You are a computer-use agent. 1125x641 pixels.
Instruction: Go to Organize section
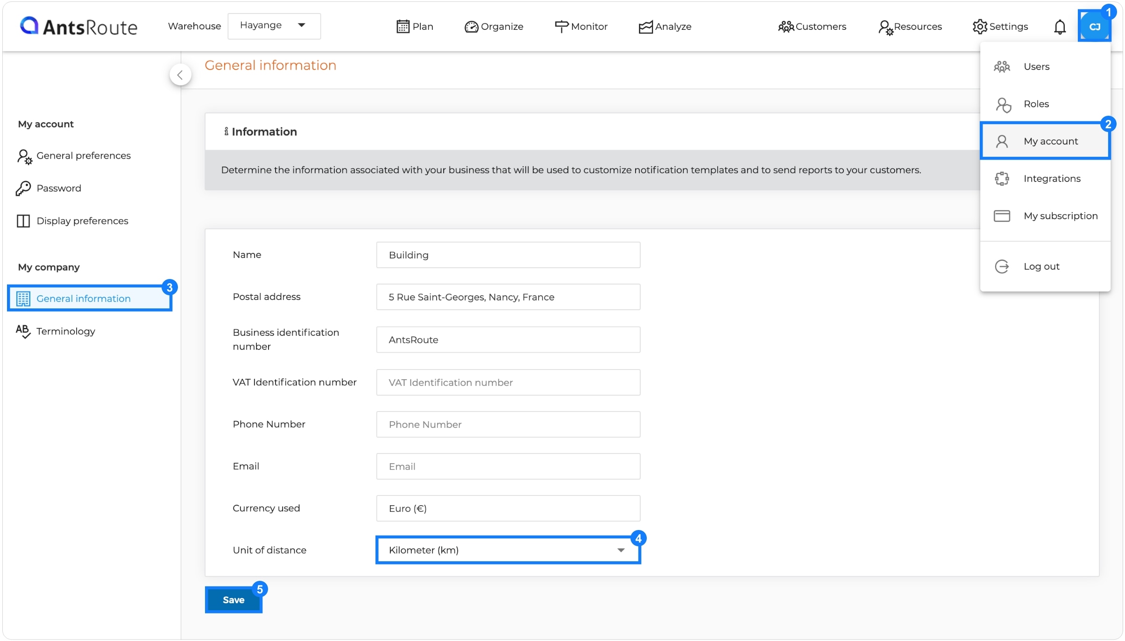[494, 27]
